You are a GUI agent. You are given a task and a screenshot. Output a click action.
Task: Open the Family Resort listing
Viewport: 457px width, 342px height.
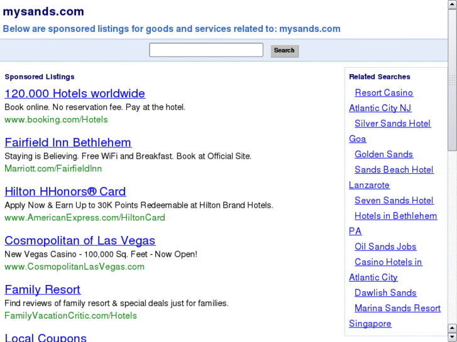pos(43,290)
